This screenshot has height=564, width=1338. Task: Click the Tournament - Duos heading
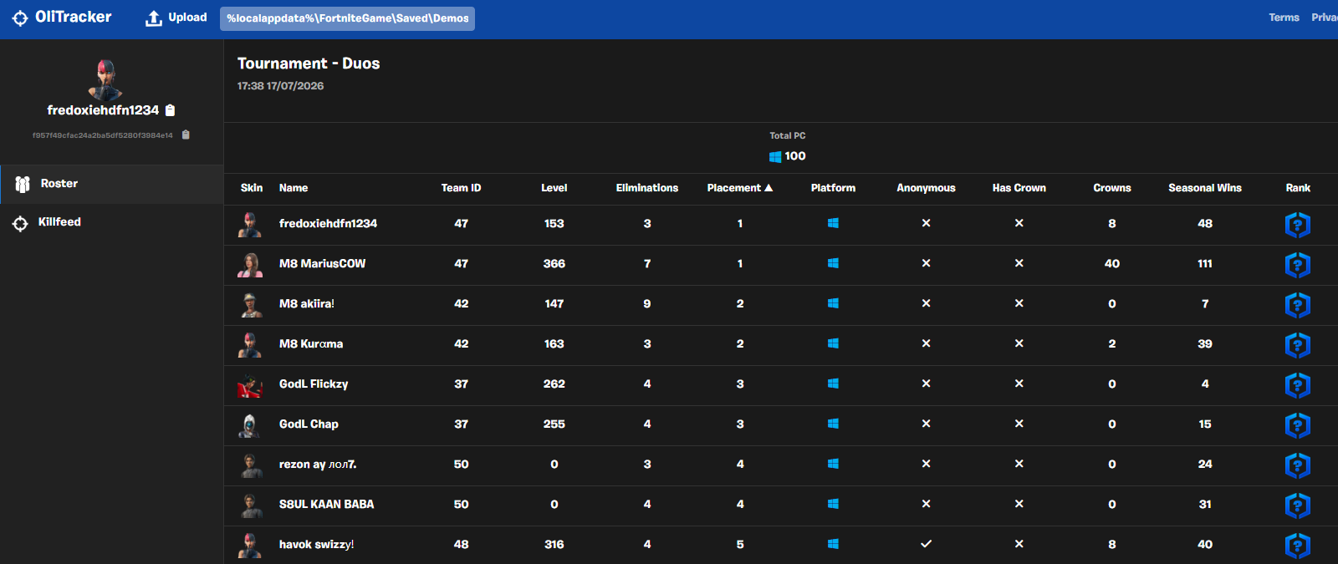click(309, 64)
